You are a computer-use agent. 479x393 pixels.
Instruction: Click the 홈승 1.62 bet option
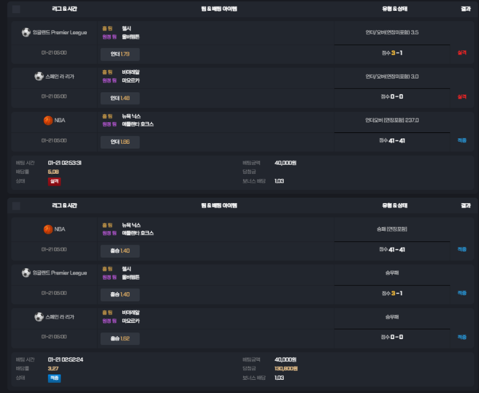pos(120,338)
